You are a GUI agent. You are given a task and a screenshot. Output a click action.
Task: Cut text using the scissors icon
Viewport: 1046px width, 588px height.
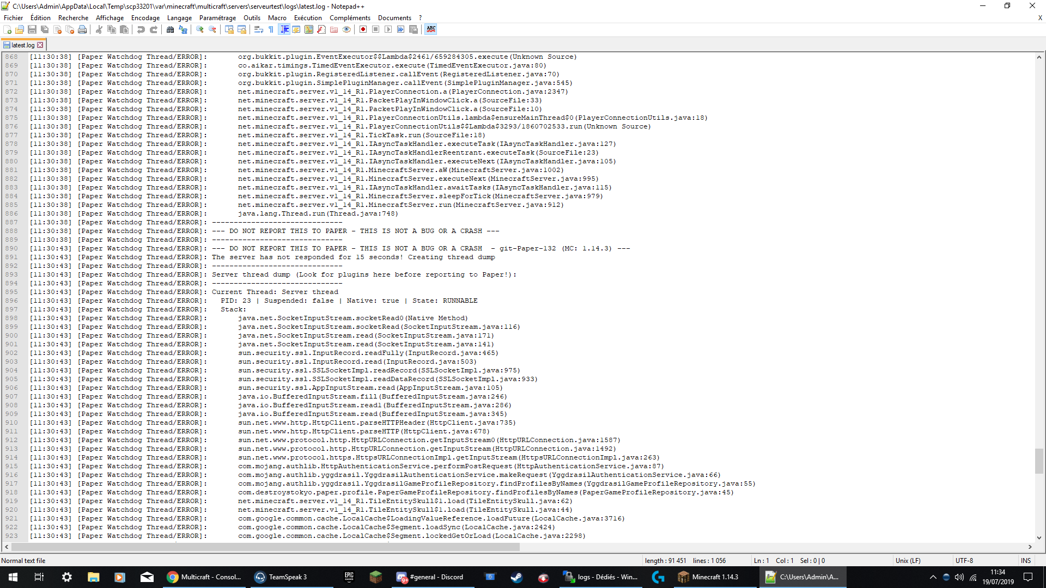point(99,30)
